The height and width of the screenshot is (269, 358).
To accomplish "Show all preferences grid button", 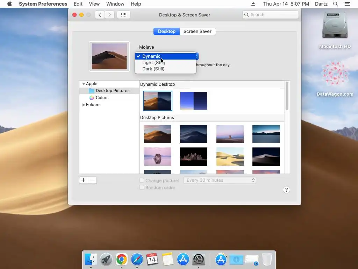I will (123, 15).
